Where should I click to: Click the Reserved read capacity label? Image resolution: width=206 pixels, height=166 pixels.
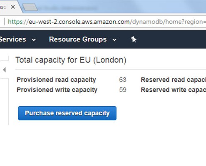(174, 80)
